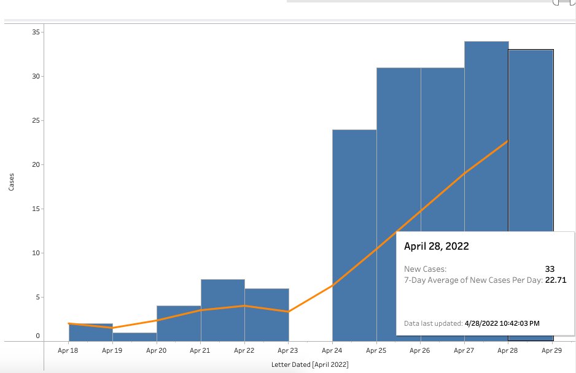Click the orange line endpoint at Apr 28
Screen dimensions: 576x373
[x=508, y=140]
